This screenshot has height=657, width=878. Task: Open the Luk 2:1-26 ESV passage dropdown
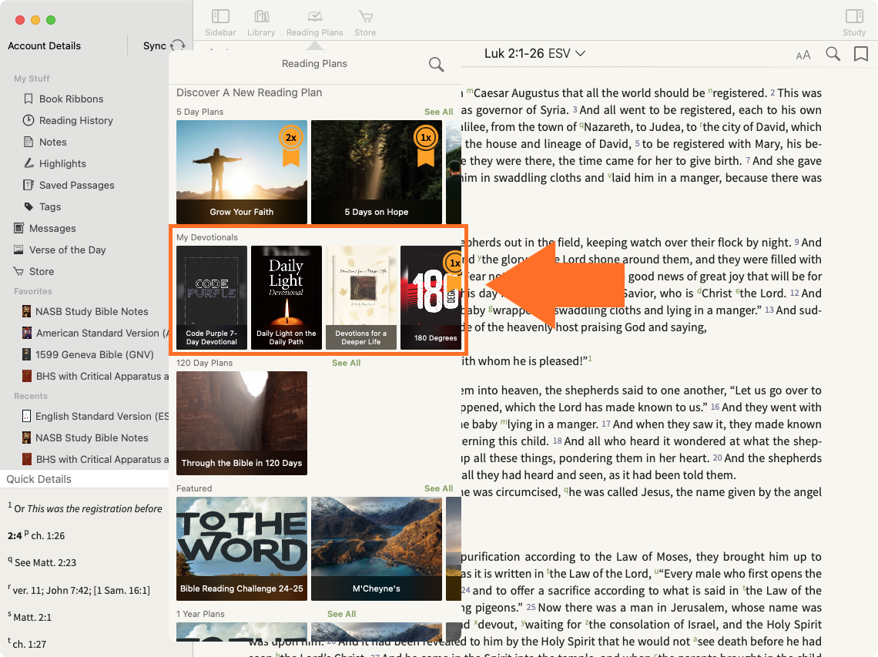535,54
